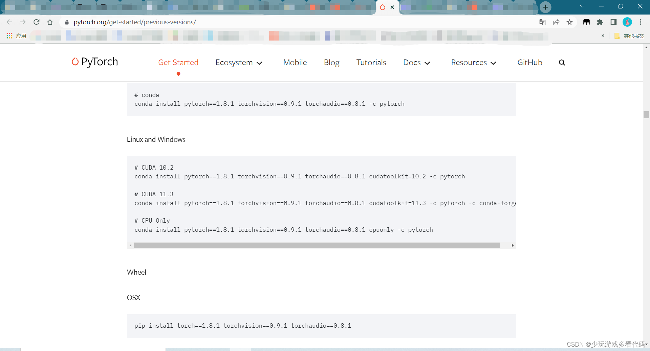
Task: Expand the Resources dropdown
Action: coord(474,62)
